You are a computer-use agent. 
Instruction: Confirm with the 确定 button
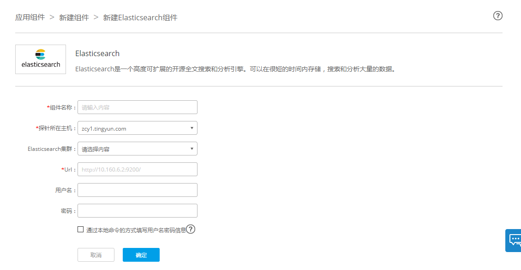(141, 255)
